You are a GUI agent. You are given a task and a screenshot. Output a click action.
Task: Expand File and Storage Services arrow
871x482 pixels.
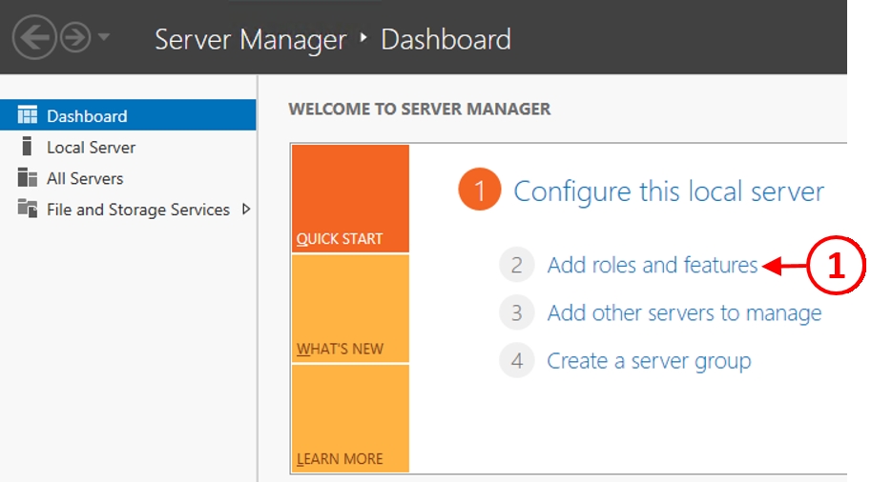[246, 210]
